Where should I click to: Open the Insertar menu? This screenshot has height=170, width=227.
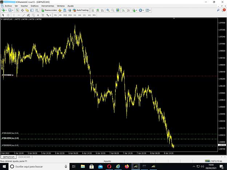point(24,6)
